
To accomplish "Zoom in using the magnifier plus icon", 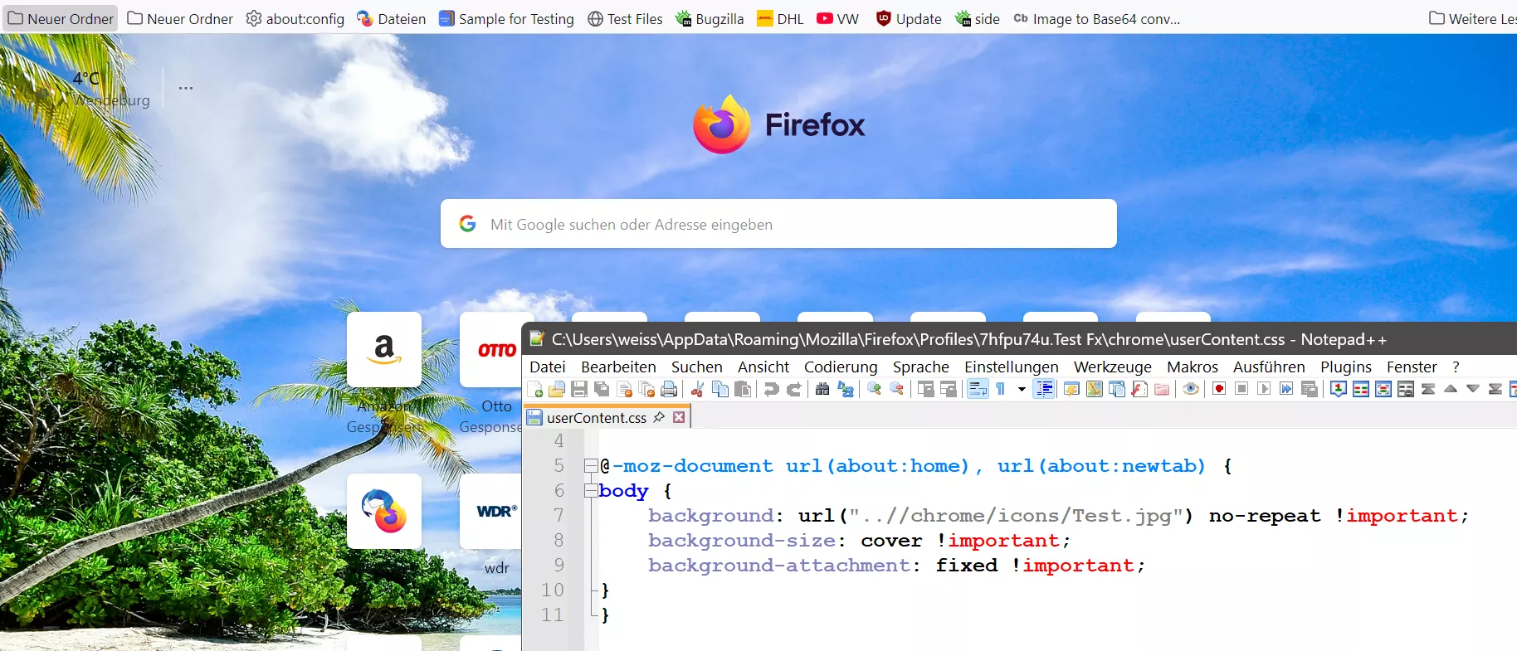I will [874, 389].
